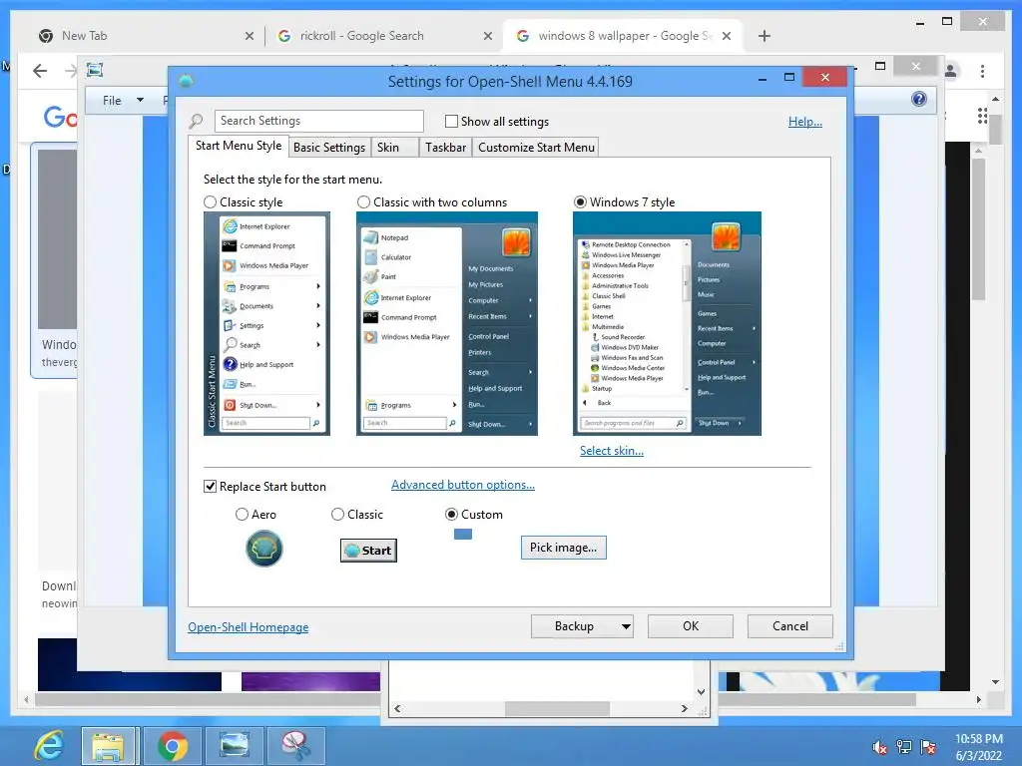Open Customize Start Menu tab

(x=536, y=148)
